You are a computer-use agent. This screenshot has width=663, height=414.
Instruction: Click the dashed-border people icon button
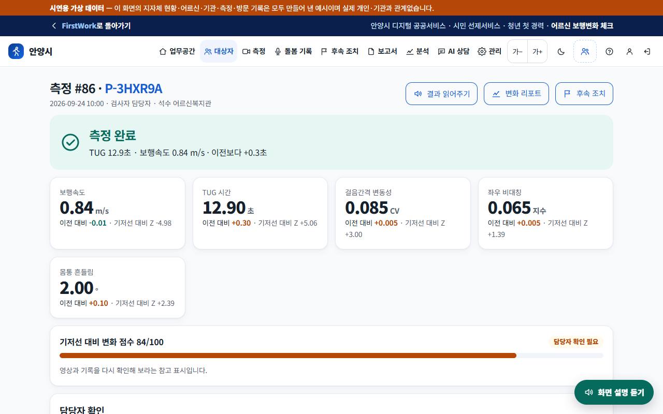pos(585,51)
